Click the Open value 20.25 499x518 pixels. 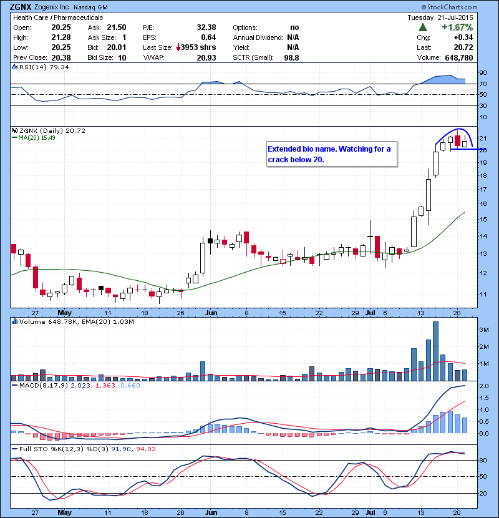pos(61,27)
